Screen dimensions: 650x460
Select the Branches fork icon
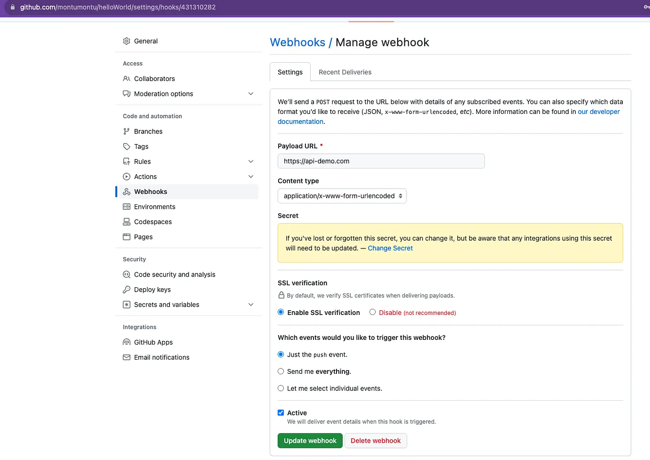click(x=126, y=131)
